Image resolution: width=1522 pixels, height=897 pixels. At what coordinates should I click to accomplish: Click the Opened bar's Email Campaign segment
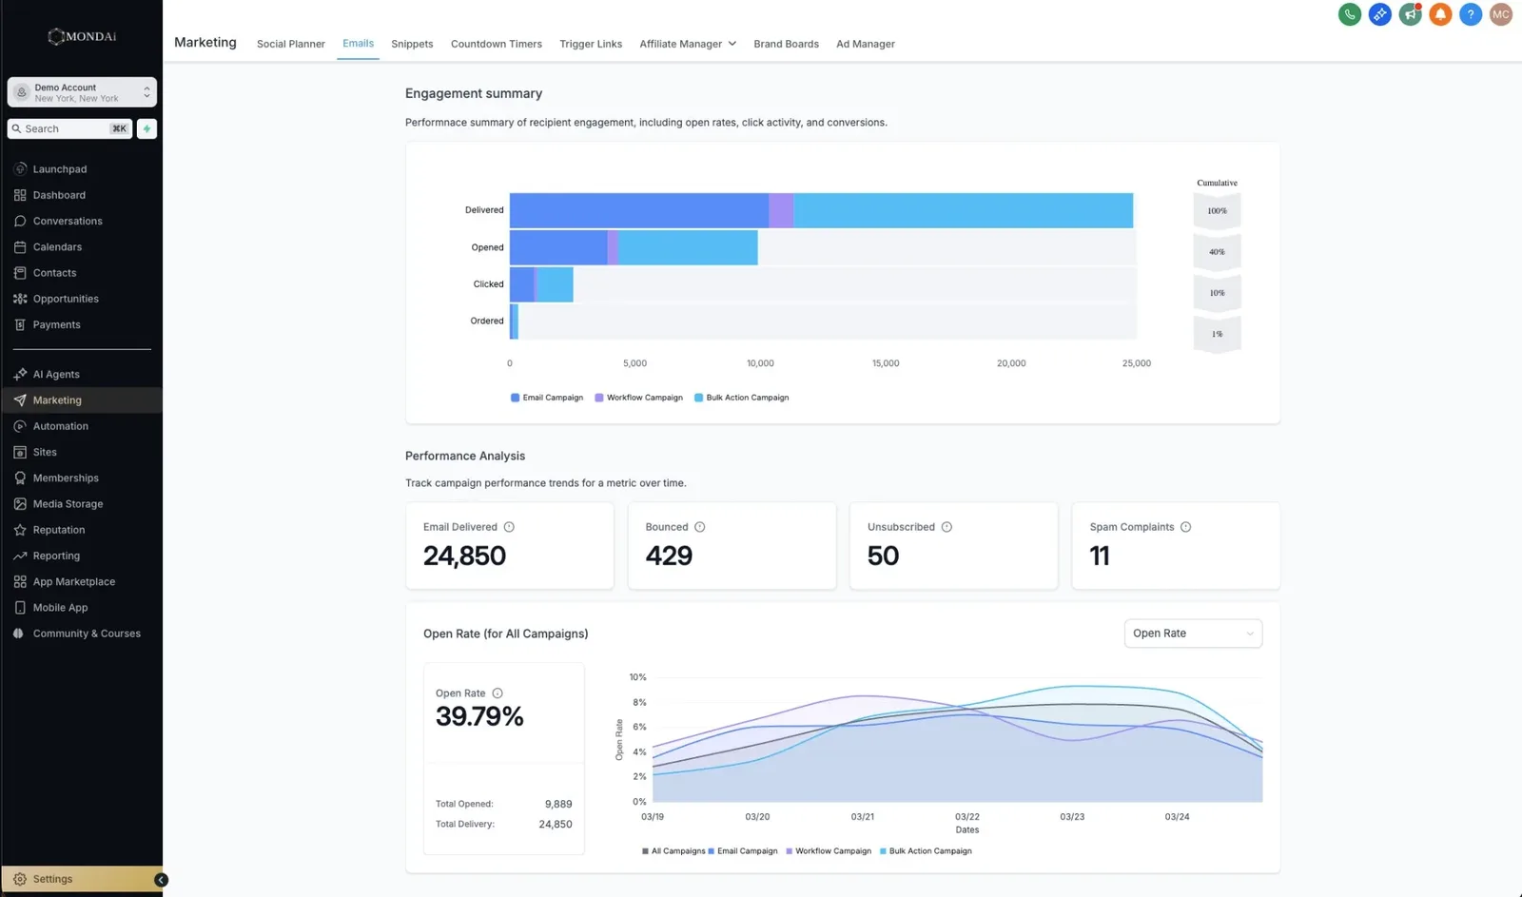[x=558, y=247]
